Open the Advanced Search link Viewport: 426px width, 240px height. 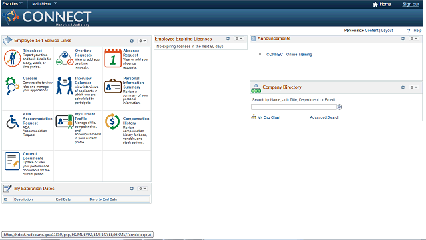[x=324, y=117]
